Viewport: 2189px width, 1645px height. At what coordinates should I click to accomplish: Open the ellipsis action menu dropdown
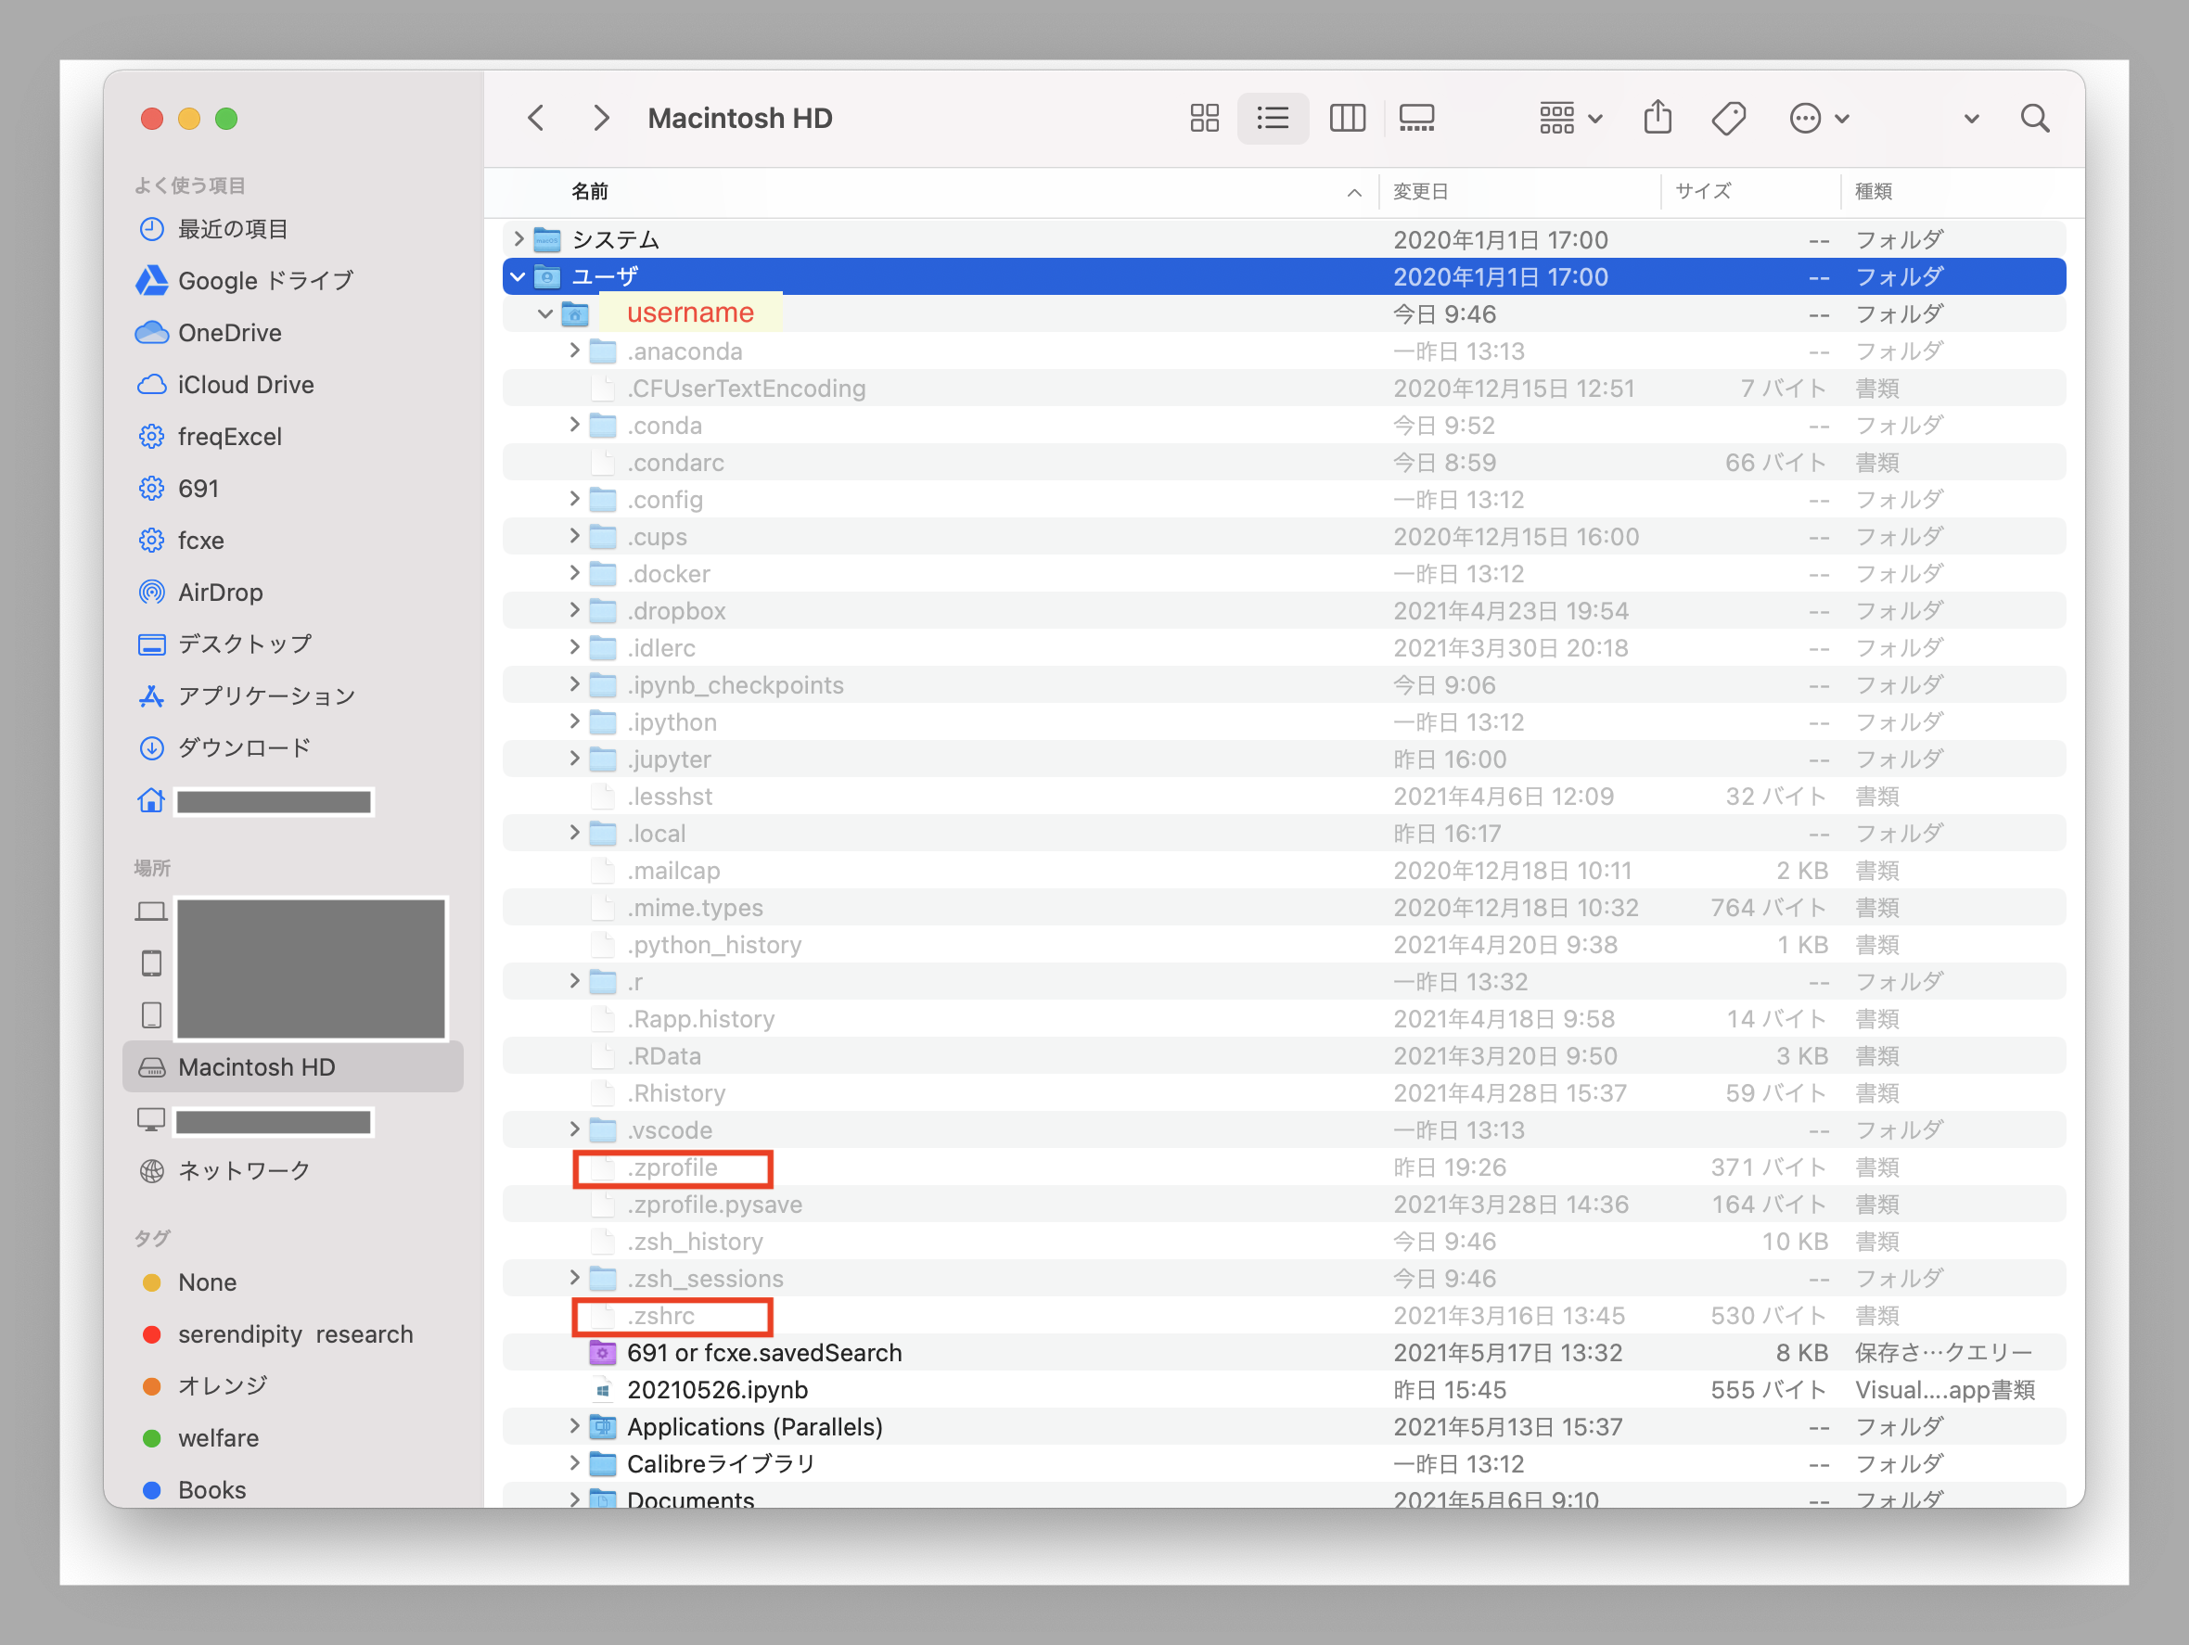tap(1819, 119)
